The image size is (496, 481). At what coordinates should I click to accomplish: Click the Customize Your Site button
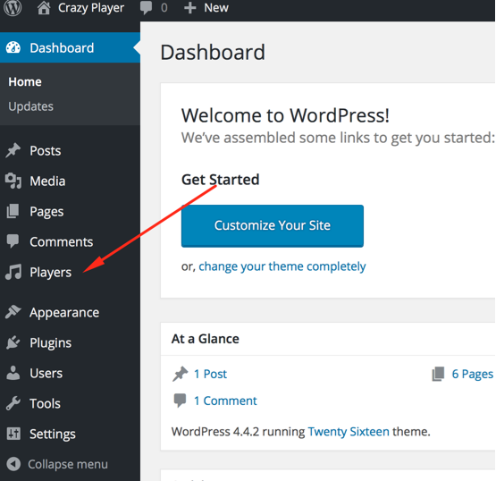(273, 225)
